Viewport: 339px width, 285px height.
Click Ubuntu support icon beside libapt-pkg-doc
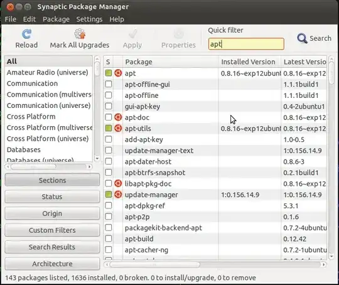118,183
